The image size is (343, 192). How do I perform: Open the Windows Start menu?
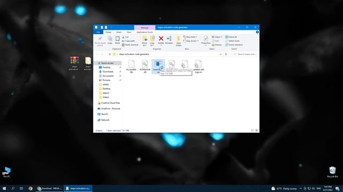point(4,188)
